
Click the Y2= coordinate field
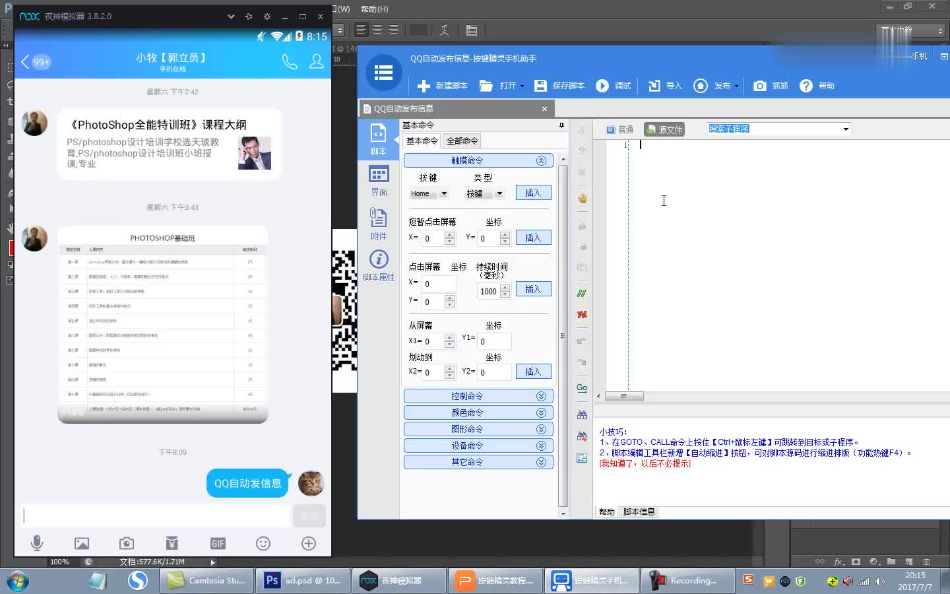point(494,372)
